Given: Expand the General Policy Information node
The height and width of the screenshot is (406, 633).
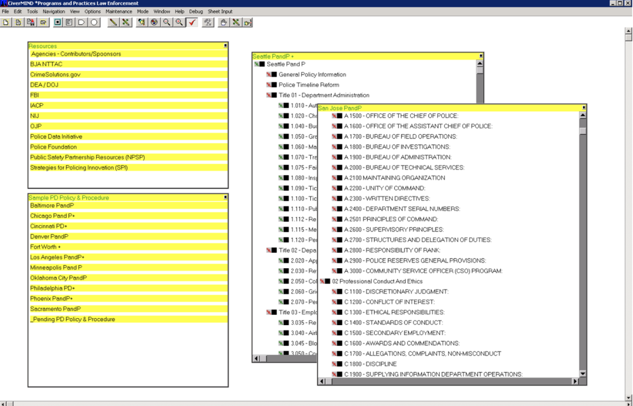Looking at the screenshot, I should click(268, 75).
